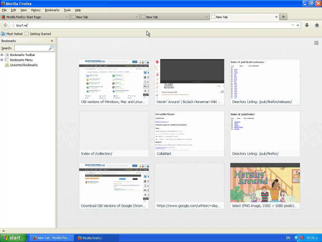Go to the Home page icon

317,25
